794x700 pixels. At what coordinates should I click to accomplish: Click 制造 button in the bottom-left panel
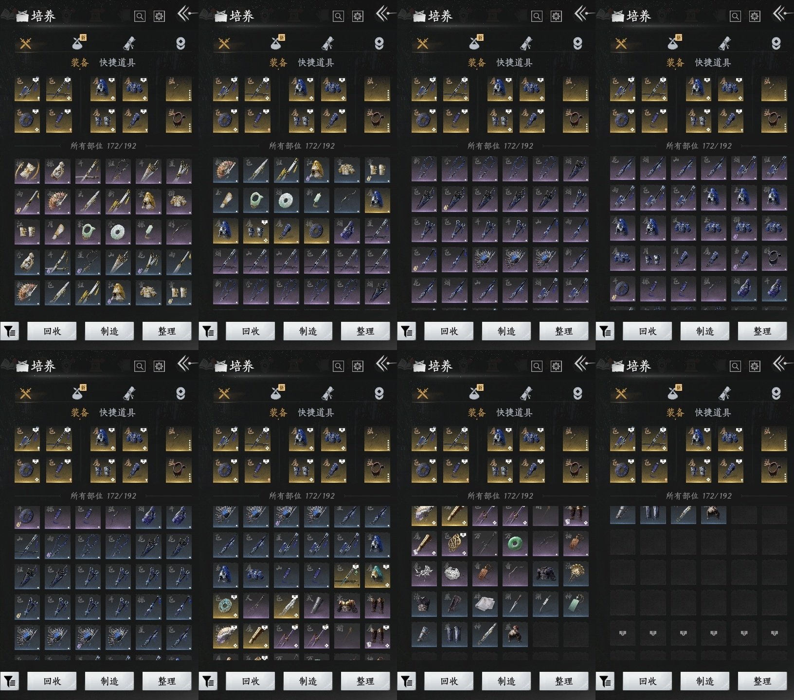pyautogui.click(x=109, y=681)
